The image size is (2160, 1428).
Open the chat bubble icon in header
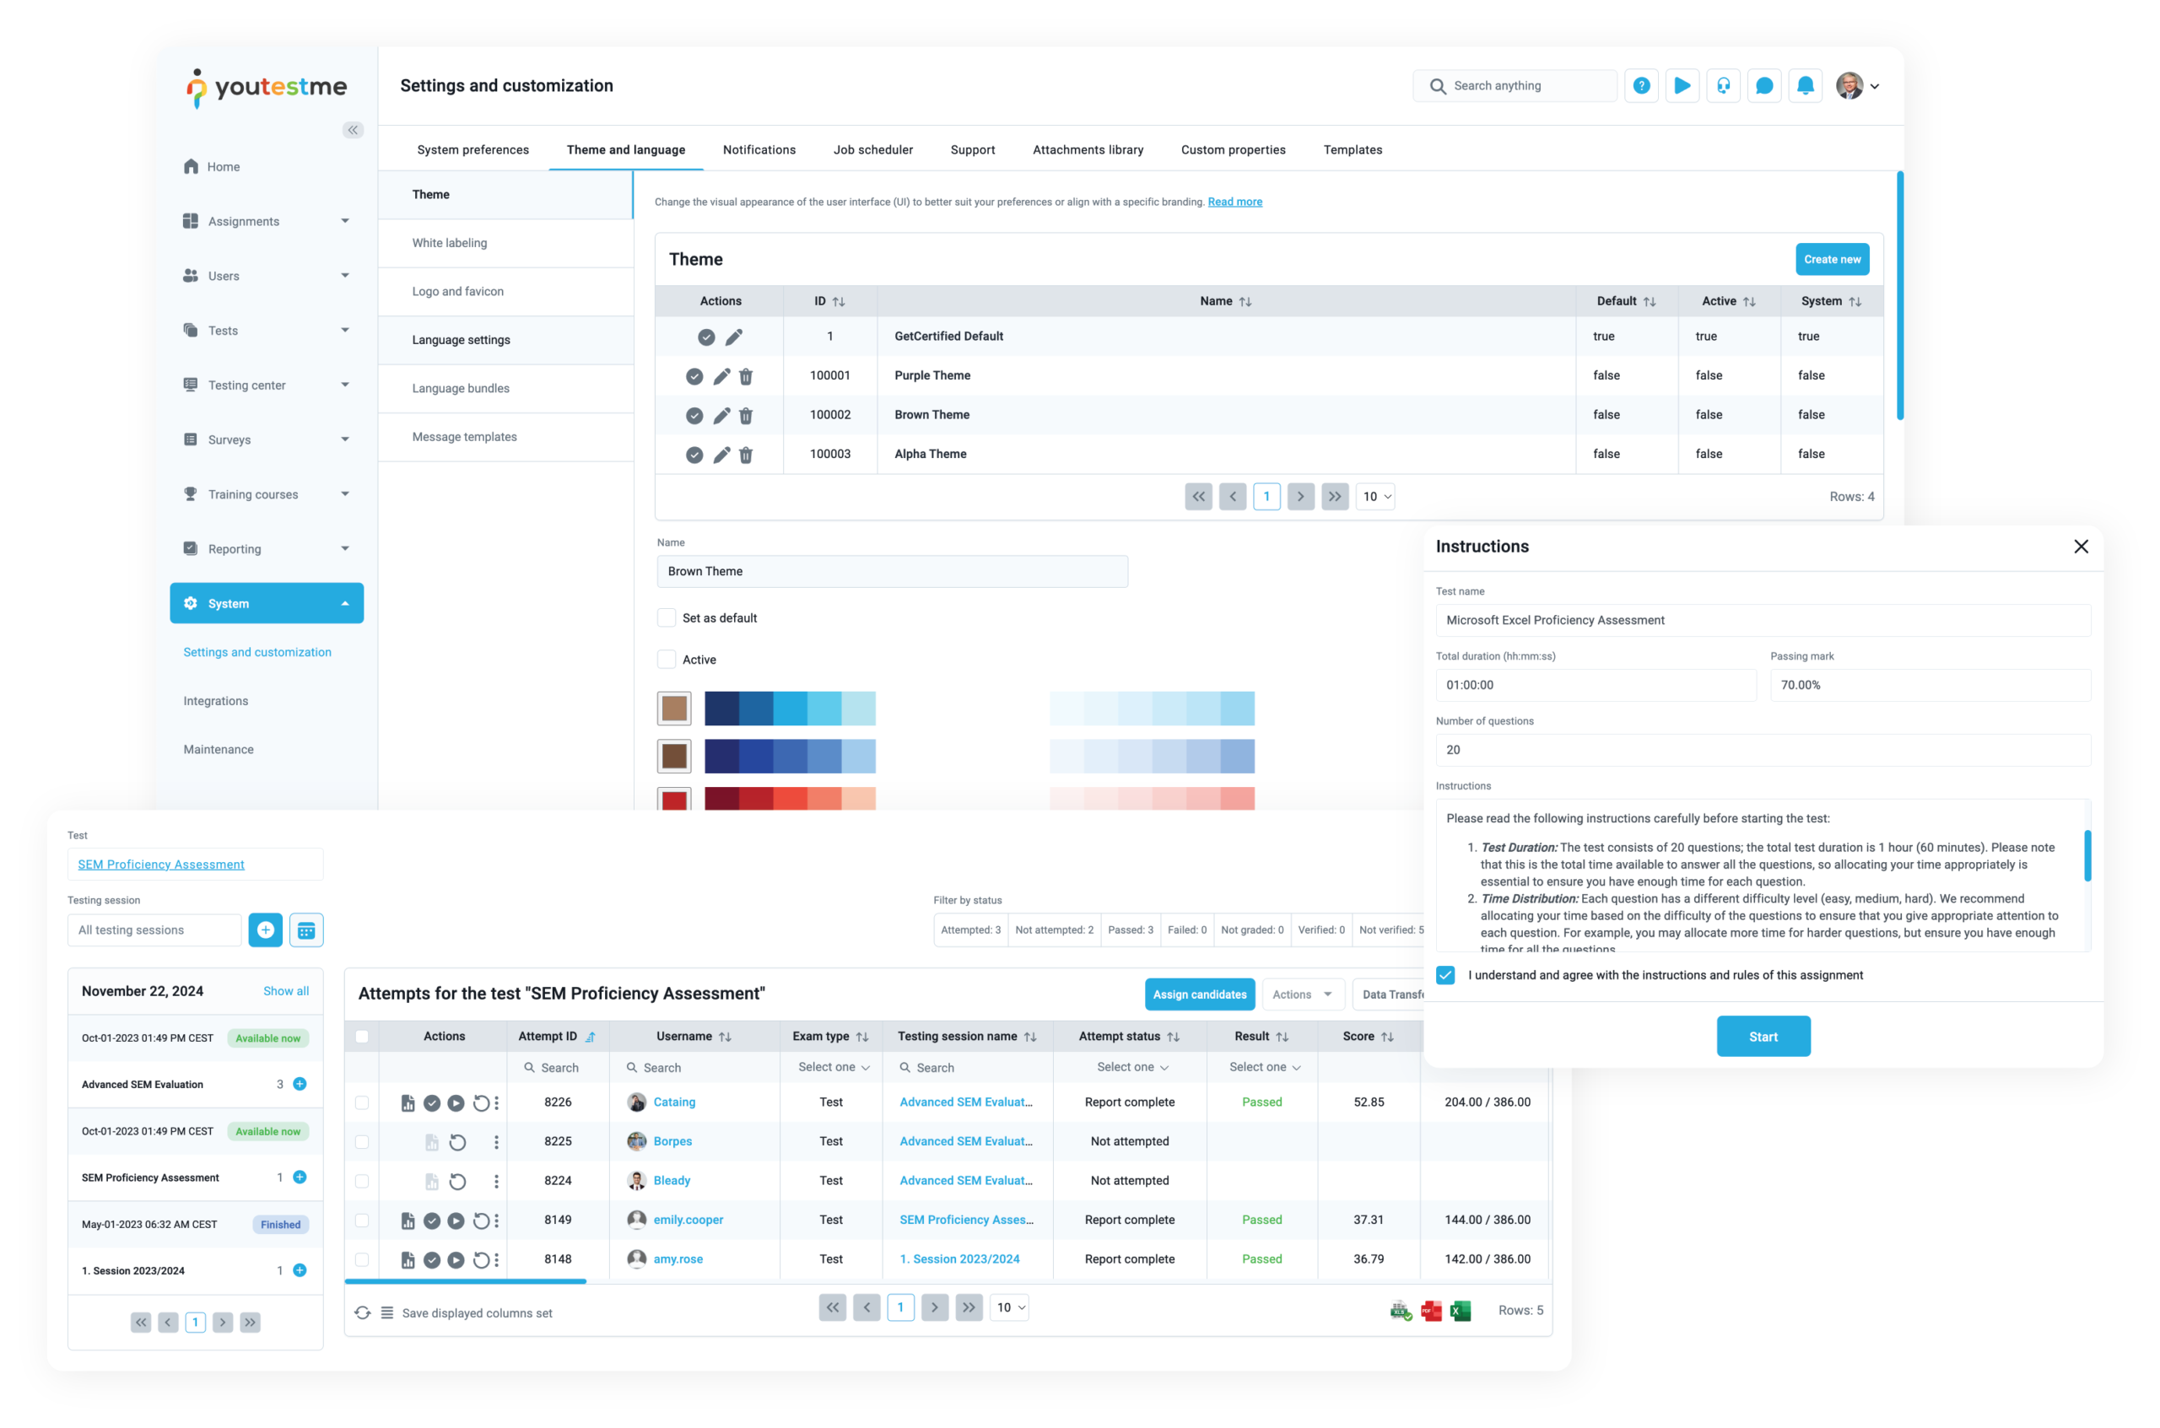(x=1763, y=85)
